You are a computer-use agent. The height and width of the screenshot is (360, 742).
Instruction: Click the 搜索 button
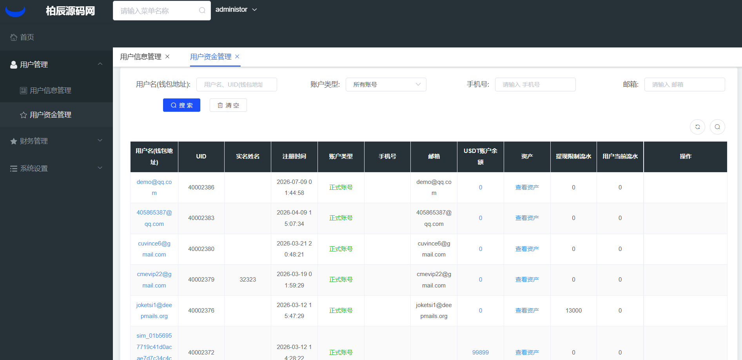click(181, 105)
